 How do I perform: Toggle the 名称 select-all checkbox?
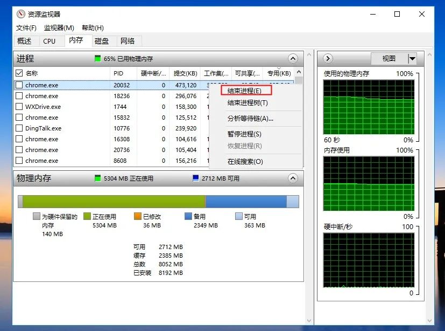click(x=19, y=73)
